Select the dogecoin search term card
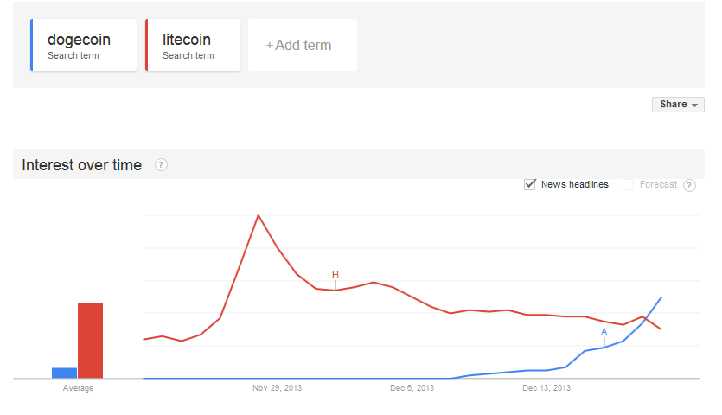722x415 pixels. (83, 45)
